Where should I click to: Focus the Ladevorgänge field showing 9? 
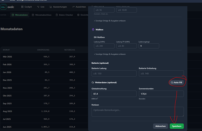pyautogui.click(x=149, y=46)
